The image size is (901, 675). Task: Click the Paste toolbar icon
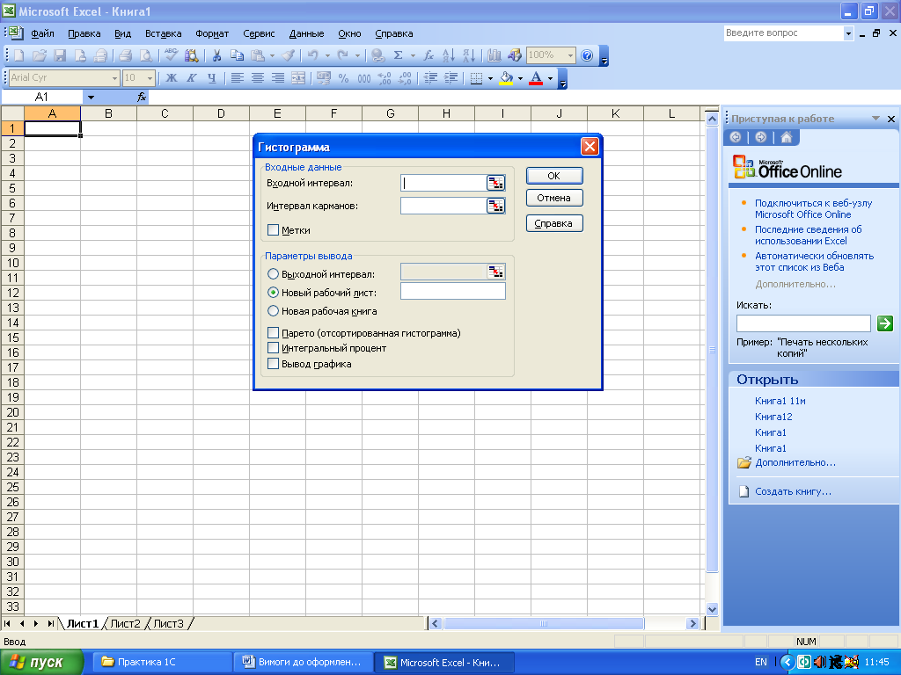click(x=258, y=55)
